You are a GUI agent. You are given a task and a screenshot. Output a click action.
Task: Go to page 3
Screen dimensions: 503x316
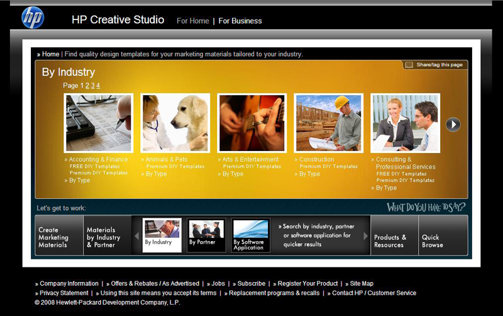coord(92,86)
